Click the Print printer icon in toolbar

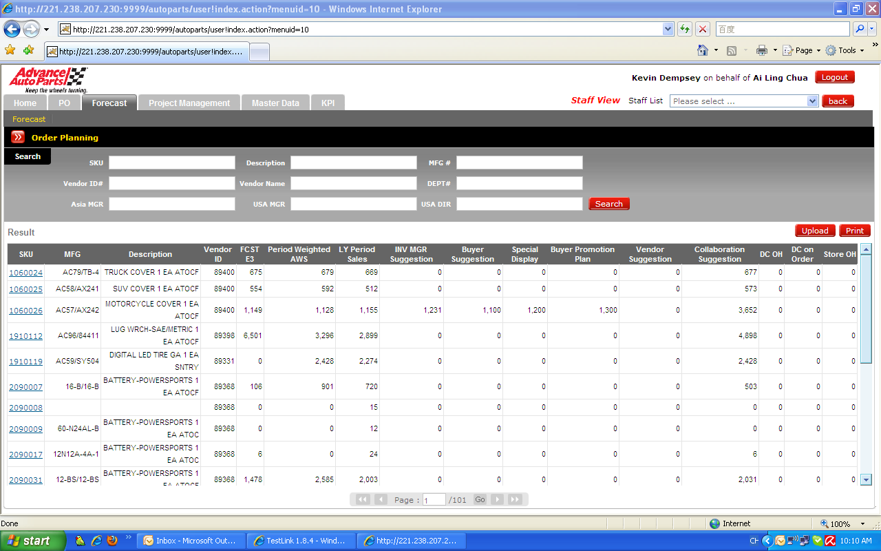762,50
